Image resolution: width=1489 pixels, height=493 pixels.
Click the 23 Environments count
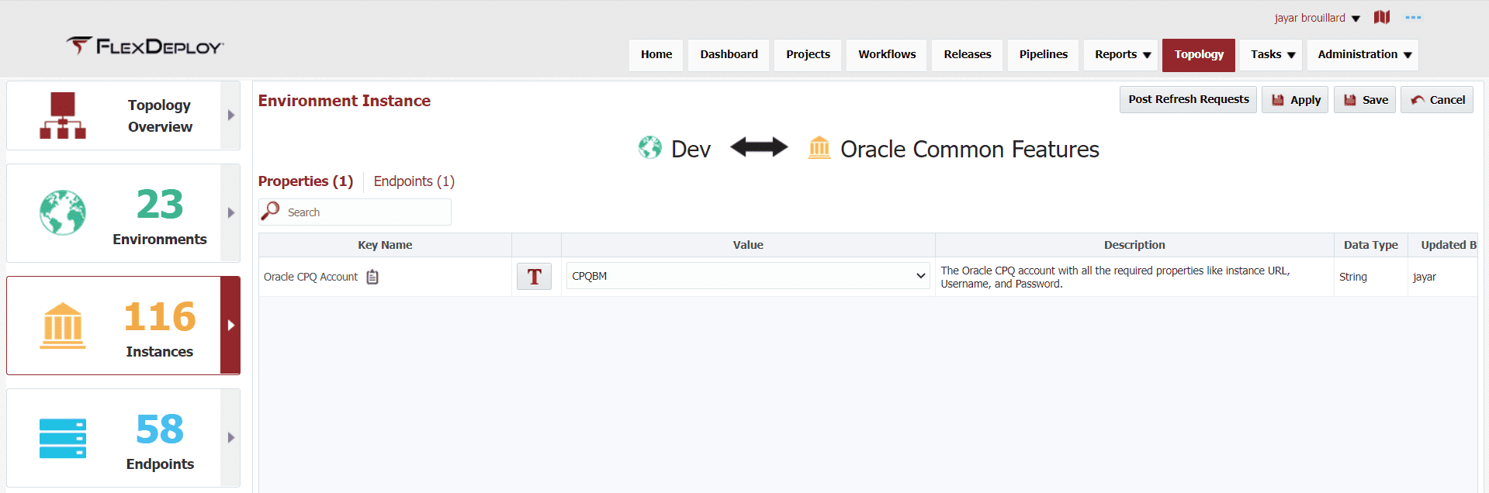(x=160, y=205)
